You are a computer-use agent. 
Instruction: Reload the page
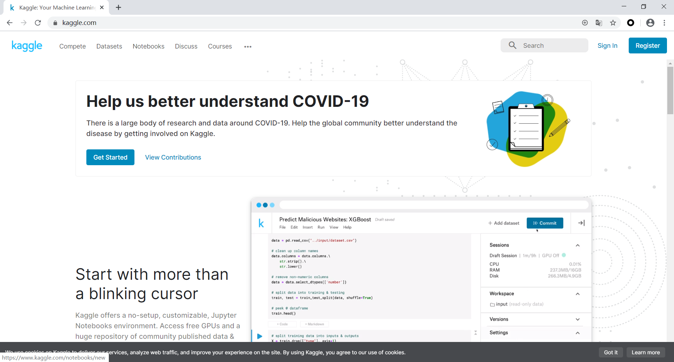pos(38,23)
